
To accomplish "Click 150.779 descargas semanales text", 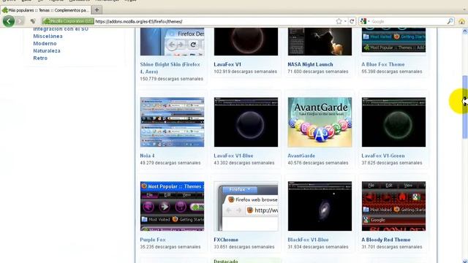I will tap(172, 79).
